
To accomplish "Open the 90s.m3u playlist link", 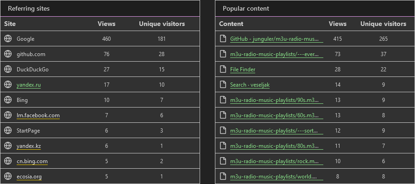I will pyautogui.click(x=277, y=100).
